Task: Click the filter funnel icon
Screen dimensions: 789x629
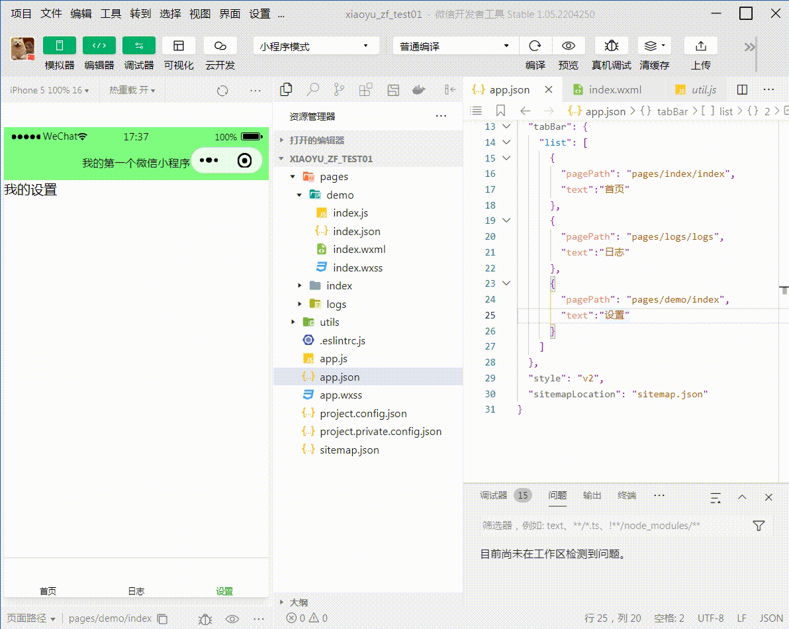Action: click(759, 526)
